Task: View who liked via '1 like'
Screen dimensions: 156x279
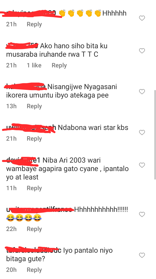Action: (34, 65)
